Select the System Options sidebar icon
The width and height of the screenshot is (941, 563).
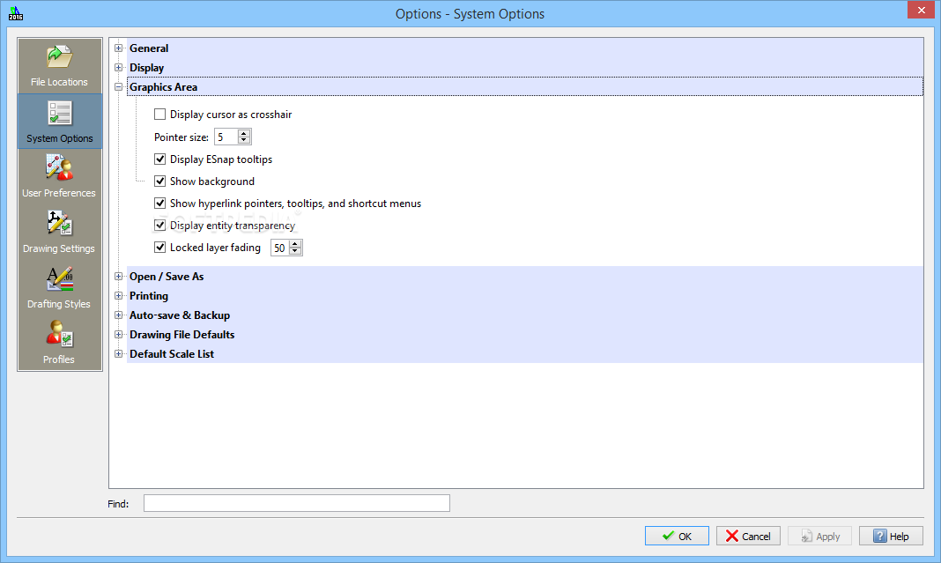coord(59,122)
